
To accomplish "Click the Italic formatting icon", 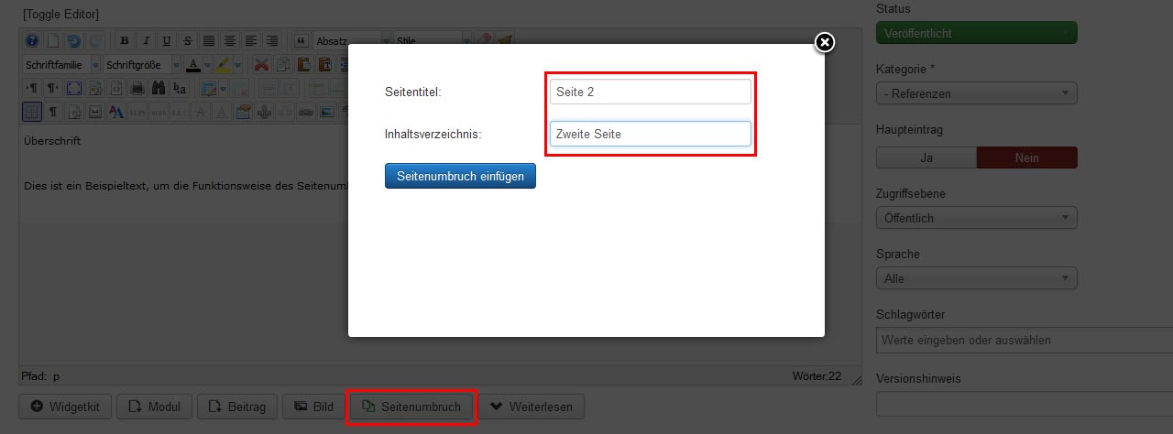I will (x=145, y=41).
